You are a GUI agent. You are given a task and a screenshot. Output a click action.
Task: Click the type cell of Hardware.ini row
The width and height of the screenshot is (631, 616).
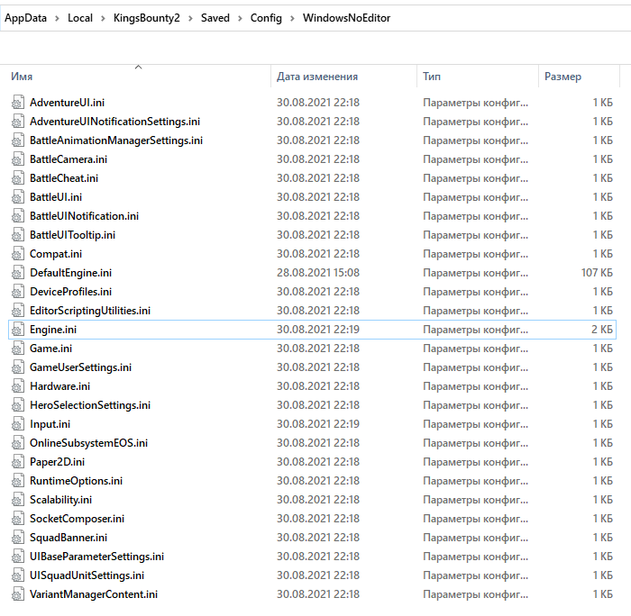475,386
